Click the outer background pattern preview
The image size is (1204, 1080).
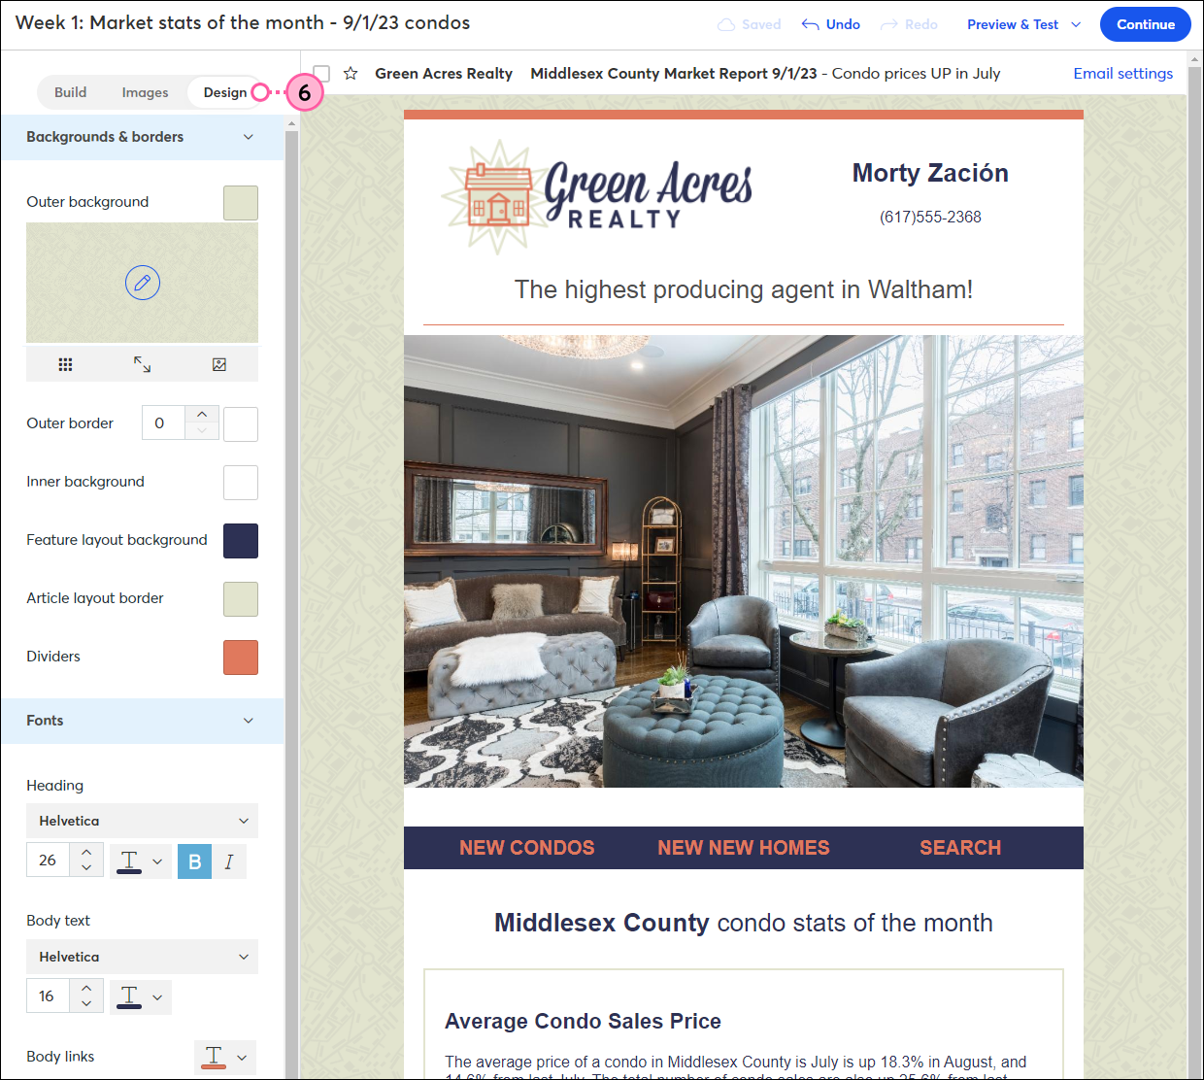[x=142, y=283]
